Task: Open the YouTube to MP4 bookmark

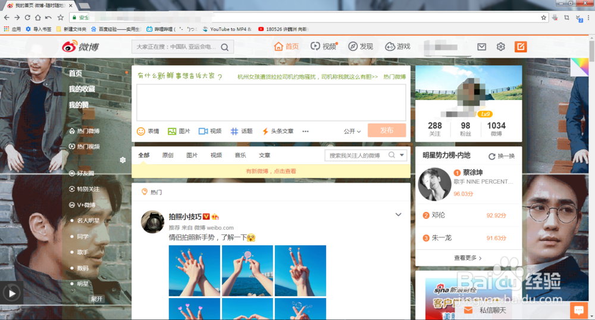Action: pos(228,29)
